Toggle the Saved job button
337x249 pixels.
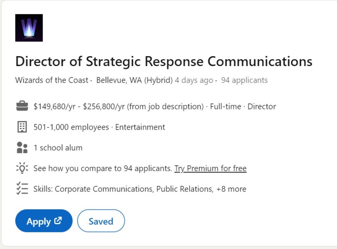pos(101,221)
